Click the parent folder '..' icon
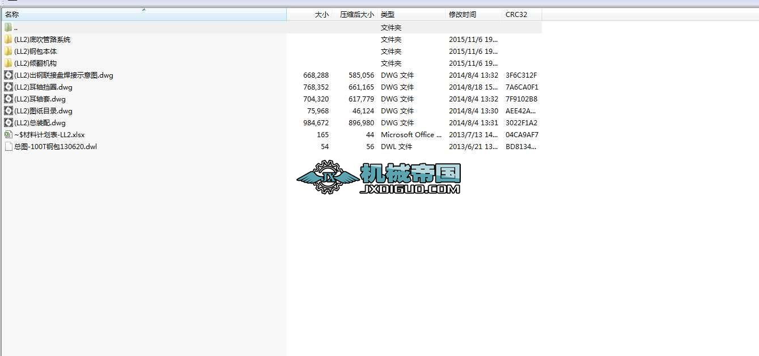This screenshot has width=759, height=356. [8, 27]
